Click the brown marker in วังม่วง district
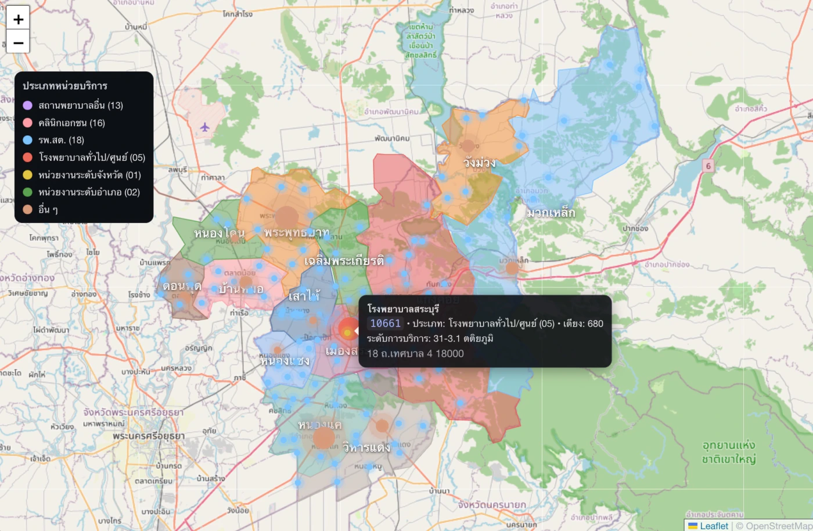The height and width of the screenshot is (531, 813). (x=468, y=145)
